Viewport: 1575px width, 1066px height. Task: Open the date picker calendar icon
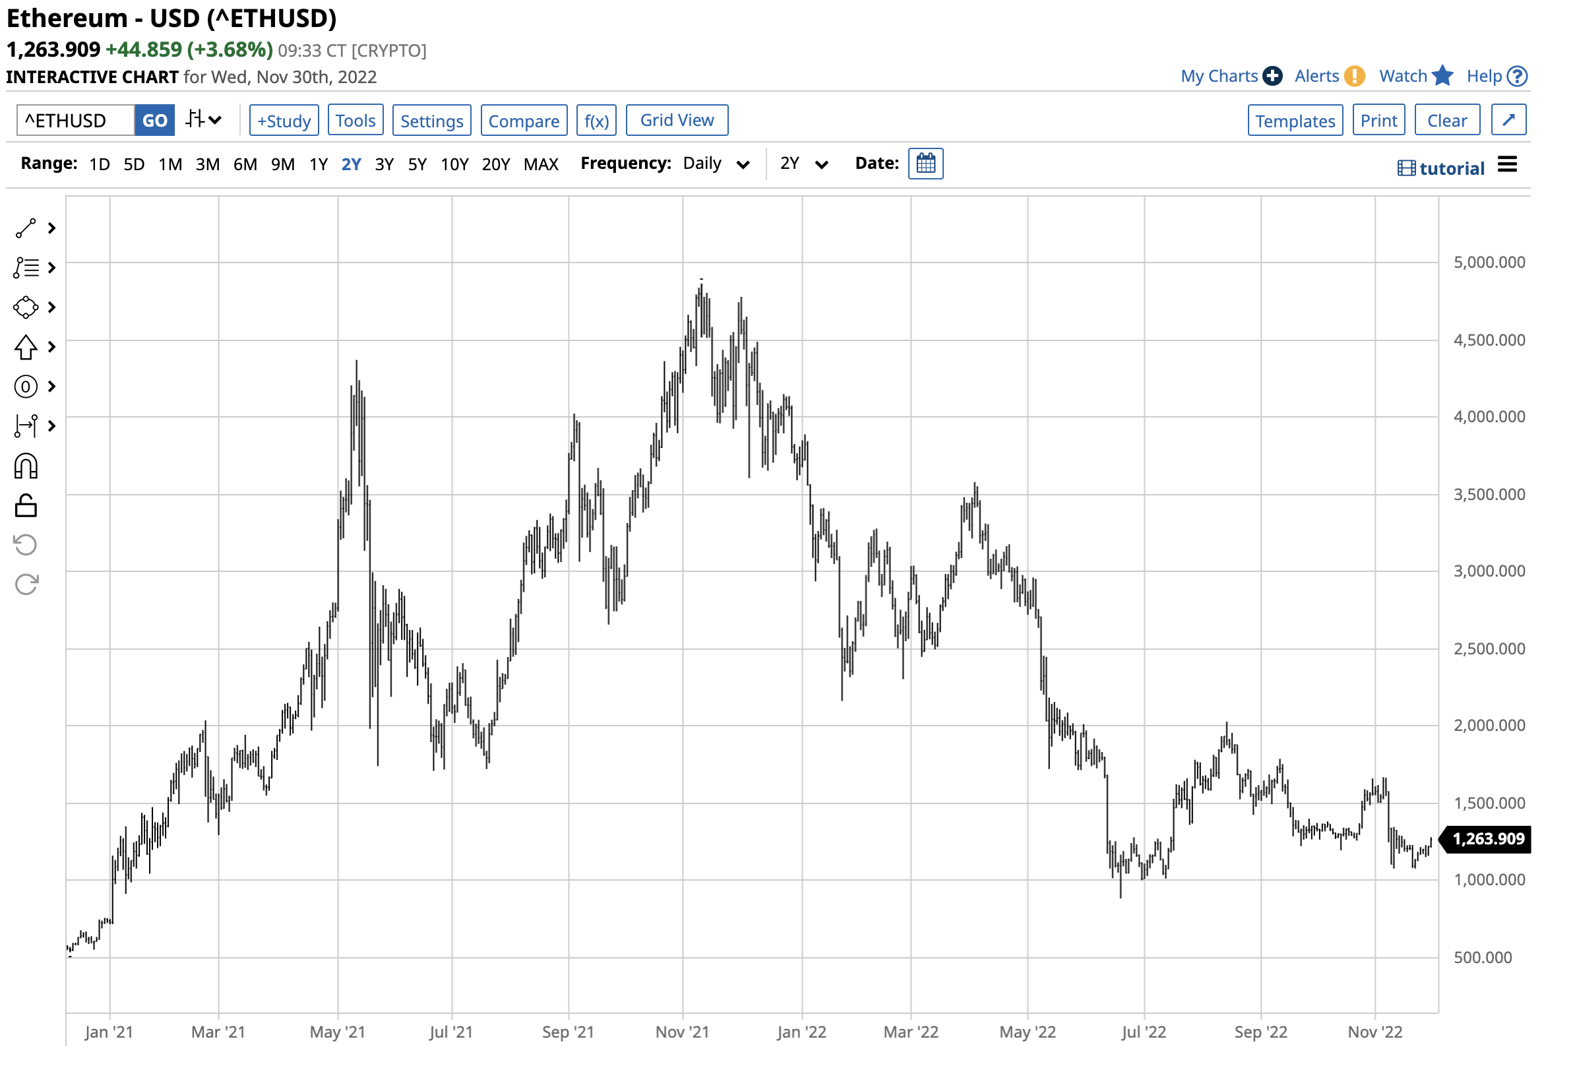926,164
